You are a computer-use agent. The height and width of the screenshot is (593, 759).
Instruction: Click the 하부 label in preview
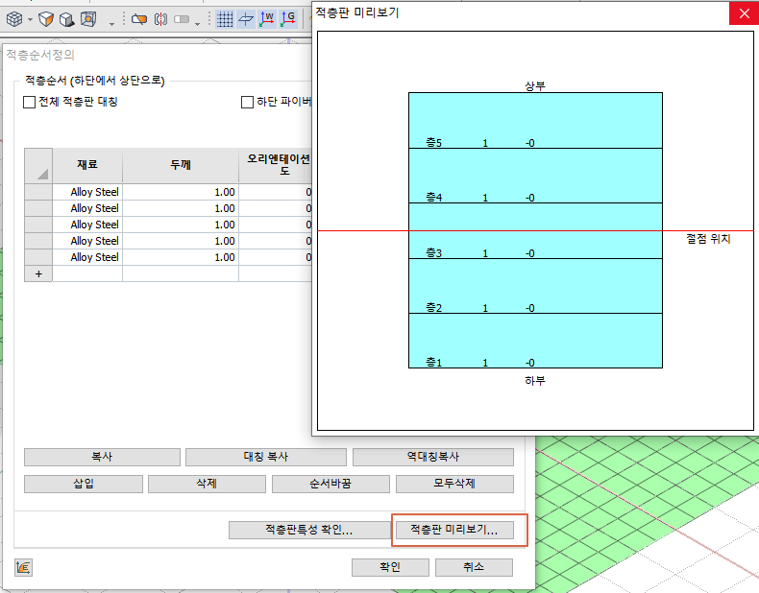535,381
